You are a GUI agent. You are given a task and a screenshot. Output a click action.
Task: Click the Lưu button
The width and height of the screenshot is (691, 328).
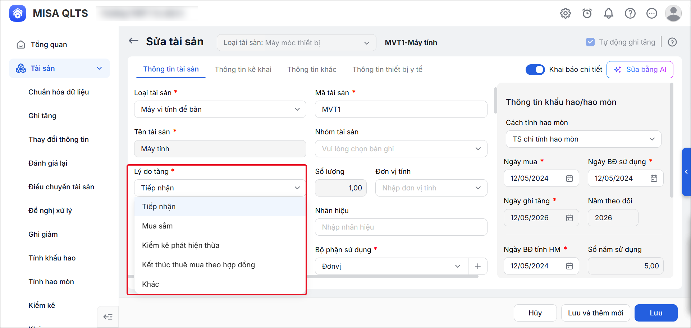click(656, 313)
